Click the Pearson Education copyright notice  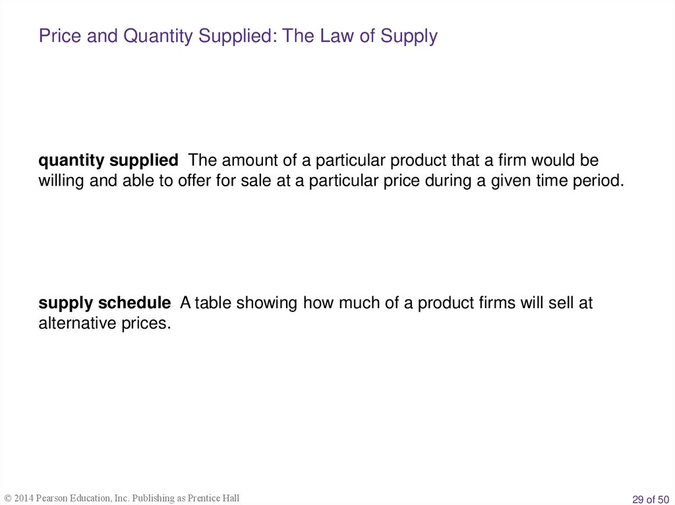[122, 498]
